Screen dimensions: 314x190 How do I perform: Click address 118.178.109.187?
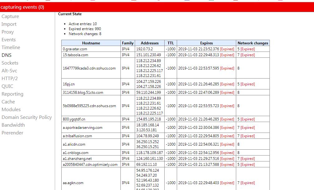tap(149, 153)
